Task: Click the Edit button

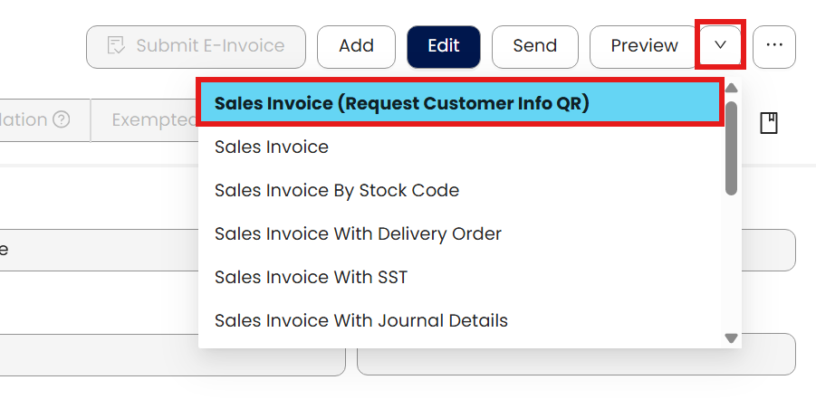Action: pos(444,46)
